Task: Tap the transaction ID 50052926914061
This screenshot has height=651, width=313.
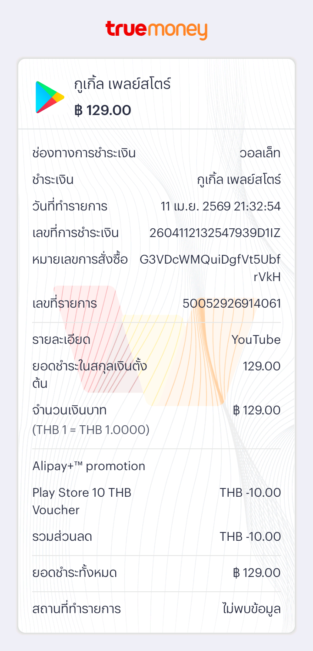Action: (x=232, y=303)
